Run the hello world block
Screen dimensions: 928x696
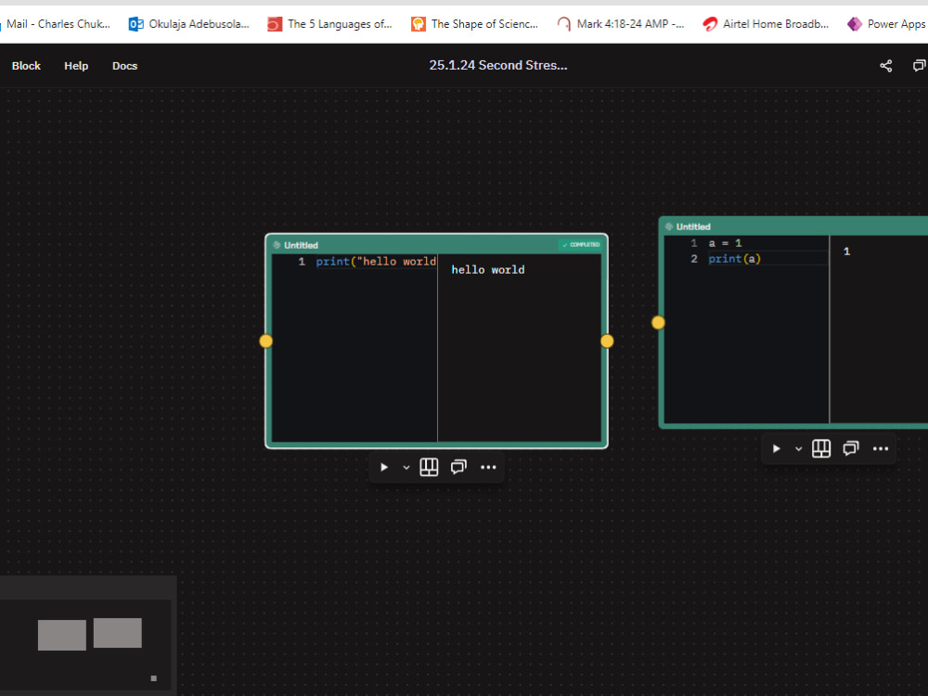[x=383, y=468]
